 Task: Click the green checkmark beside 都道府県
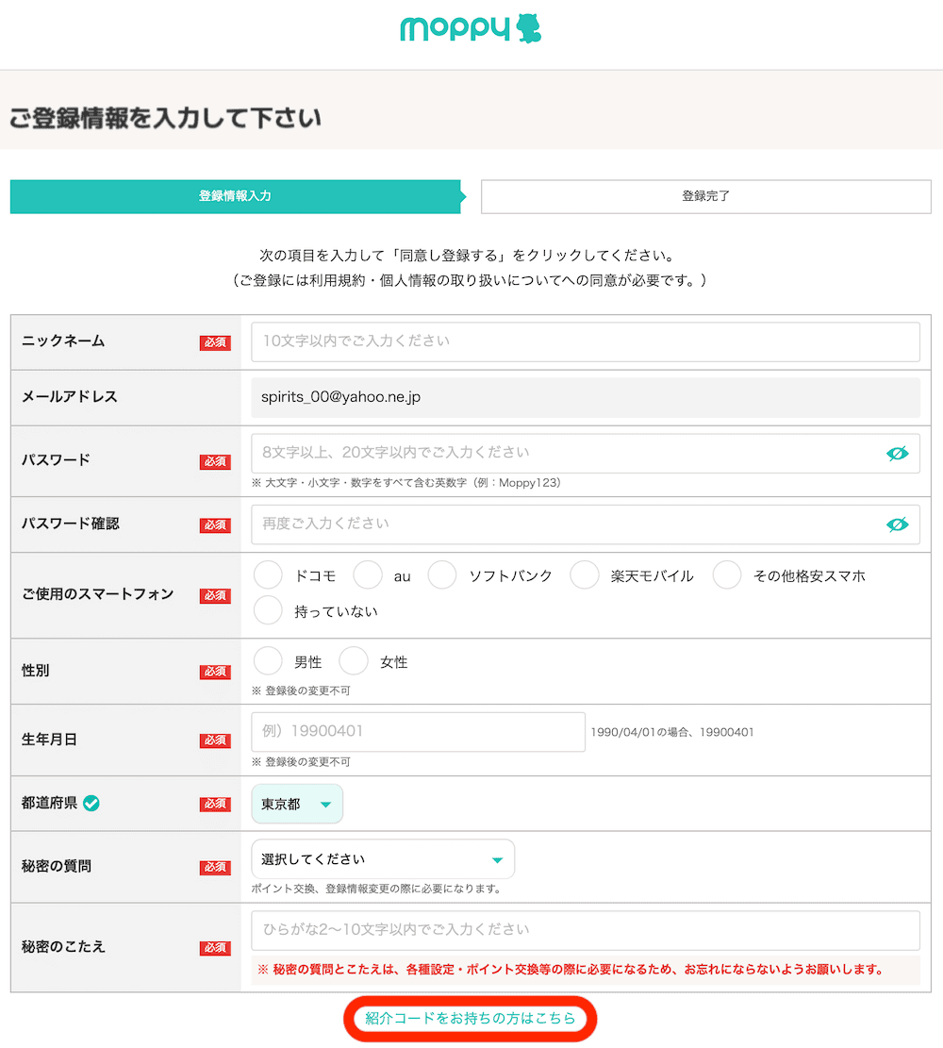[91, 803]
